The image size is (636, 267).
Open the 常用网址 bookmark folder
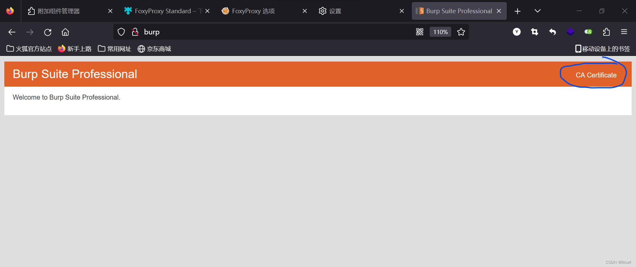(x=115, y=49)
